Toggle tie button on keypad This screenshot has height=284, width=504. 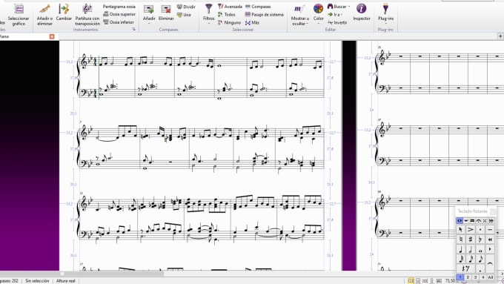pos(490,263)
